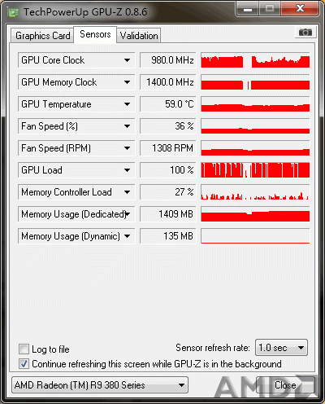325x404 pixels.
Task: Switch to the Graphics Card tab
Action: pos(42,36)
